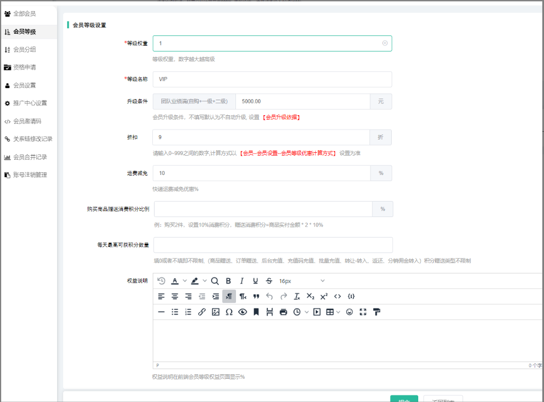Toggle the left-to-right paragraph direction button
Image resolution: width=544 pixels, height=402 pixels.
(229, 296)
